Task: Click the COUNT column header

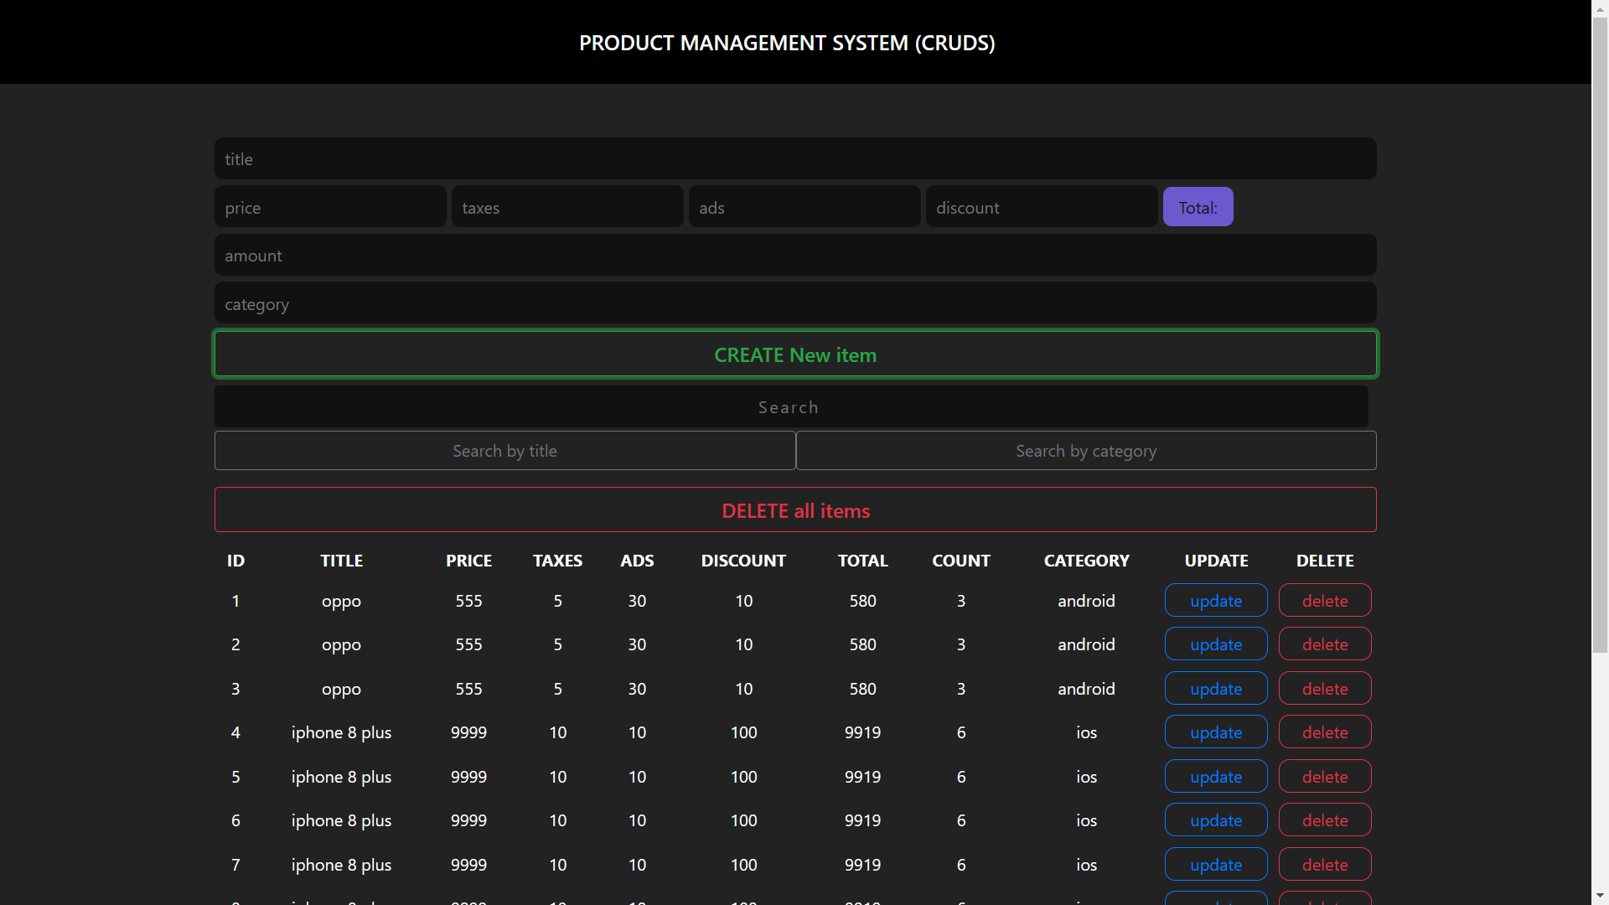Action: [961, 561]
